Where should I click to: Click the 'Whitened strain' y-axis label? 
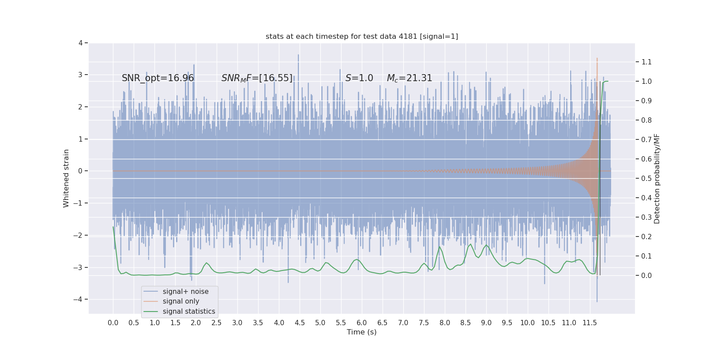coord(66,178)
